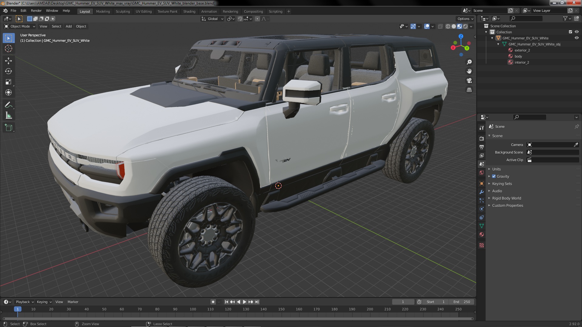Screen dimensions: 582x327
Task: Jump to the end frame
Action: pyautogui.click(x=257, y=302)
